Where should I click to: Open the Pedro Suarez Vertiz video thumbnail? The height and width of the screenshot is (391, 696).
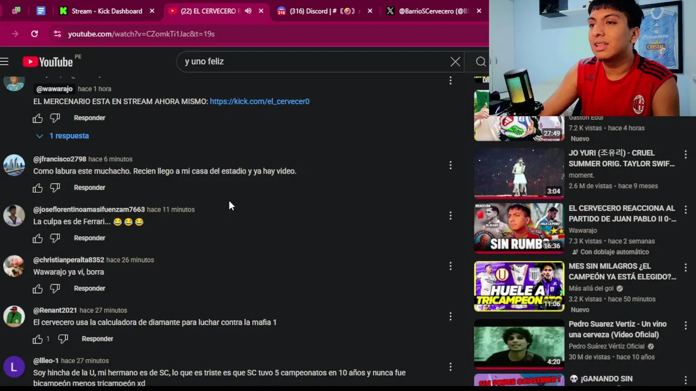pos(519,344)
